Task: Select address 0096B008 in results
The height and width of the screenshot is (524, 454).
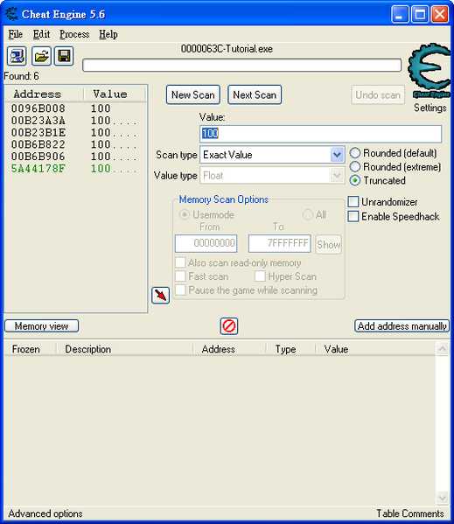Action: pyautogui.click(x=38, y=108)
